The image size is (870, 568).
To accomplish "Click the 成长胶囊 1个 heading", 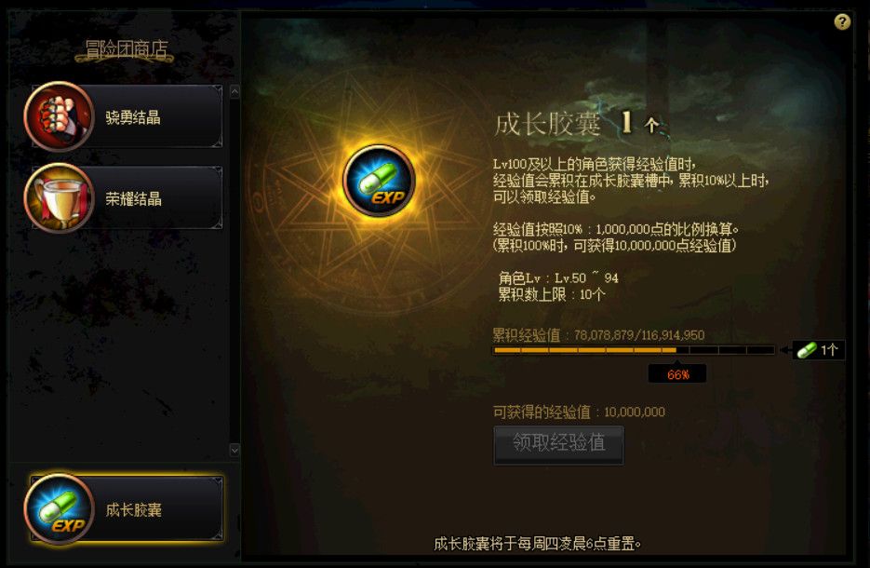I will pyautogui.click(x=577, y=123).
